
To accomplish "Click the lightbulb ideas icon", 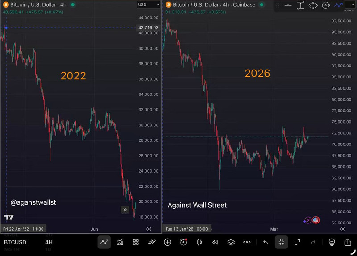I will pyautogui.click(x=332, y=242).
